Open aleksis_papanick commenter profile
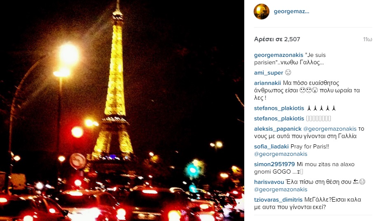The width and height of the screenshot is (374, 221). pos(278,129)
